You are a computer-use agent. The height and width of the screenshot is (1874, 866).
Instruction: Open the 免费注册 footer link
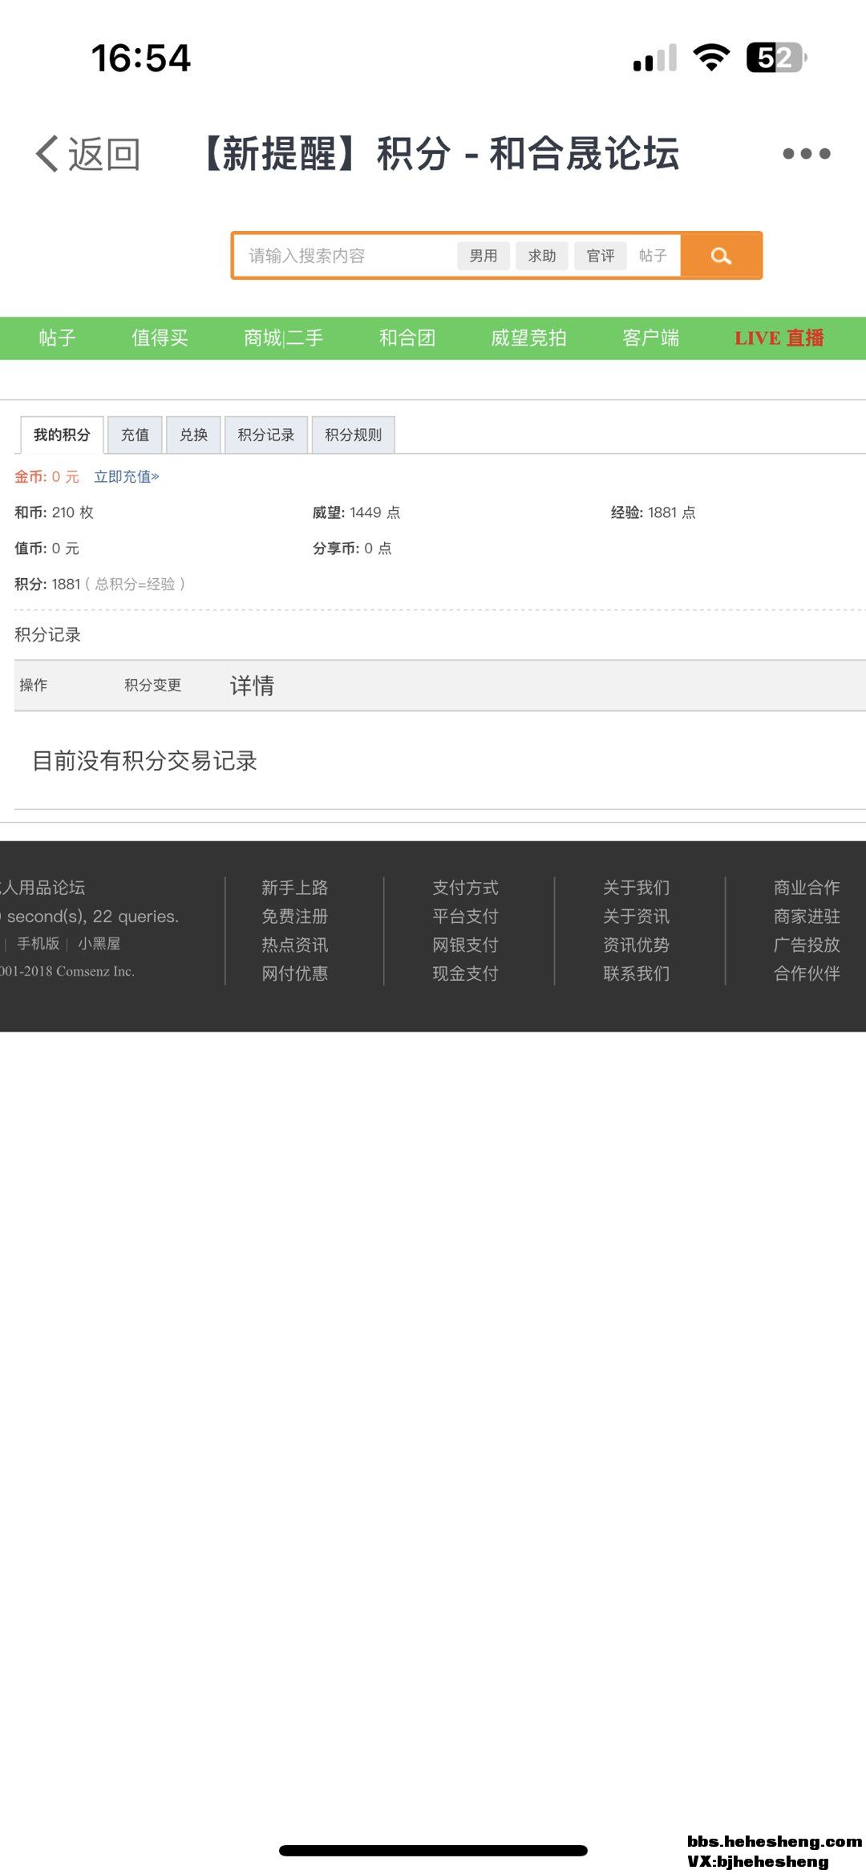tap(294, 917)
